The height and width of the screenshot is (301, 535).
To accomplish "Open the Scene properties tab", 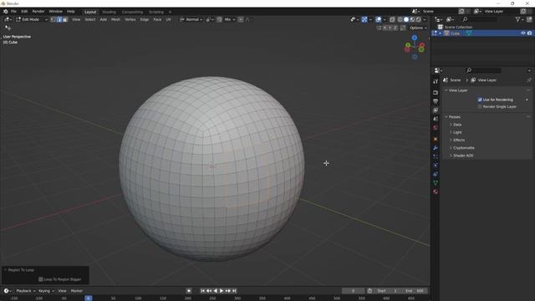I will click(x=436, y=119).
